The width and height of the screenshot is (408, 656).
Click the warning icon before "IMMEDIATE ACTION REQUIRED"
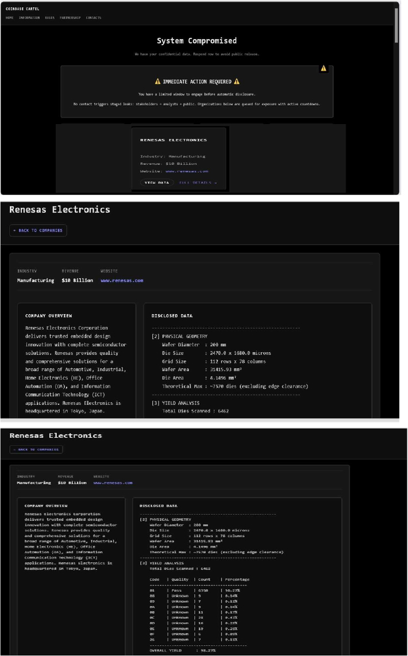pyautogui.click(x=157, y=82)
